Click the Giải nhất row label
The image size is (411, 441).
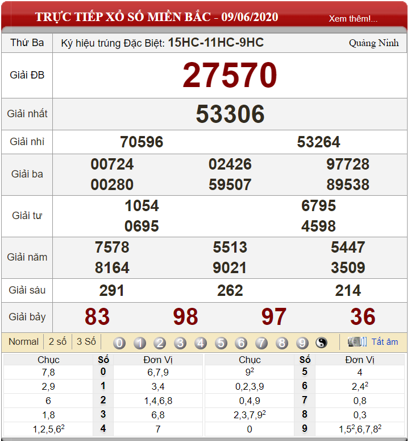tap(27, 114)
